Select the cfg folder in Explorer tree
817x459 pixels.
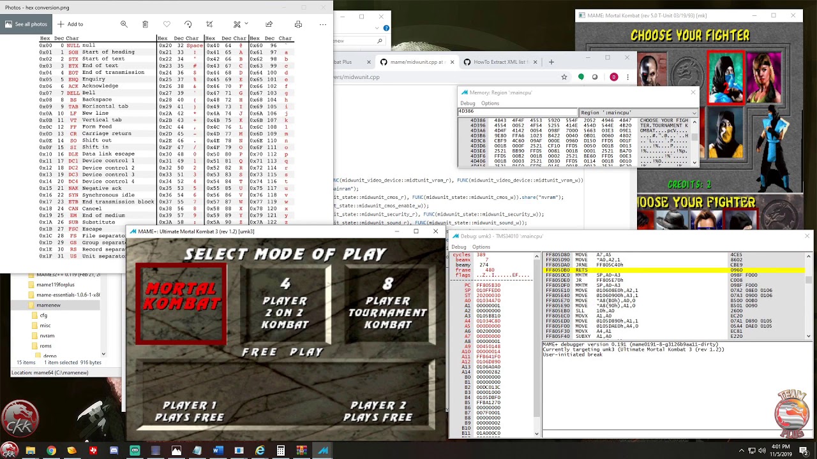point(43,316)
